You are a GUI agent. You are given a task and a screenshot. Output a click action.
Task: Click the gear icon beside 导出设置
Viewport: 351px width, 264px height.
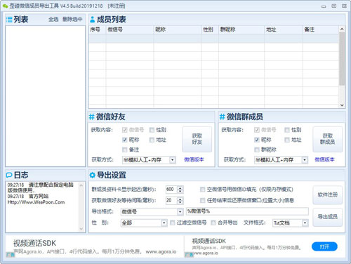[x=93, y=175]
